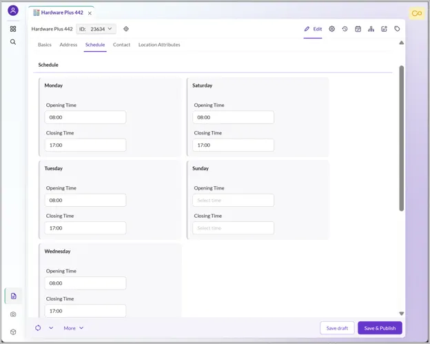Open the tags icon in toolbar
The image size is (430, 344).
point(397,29)
